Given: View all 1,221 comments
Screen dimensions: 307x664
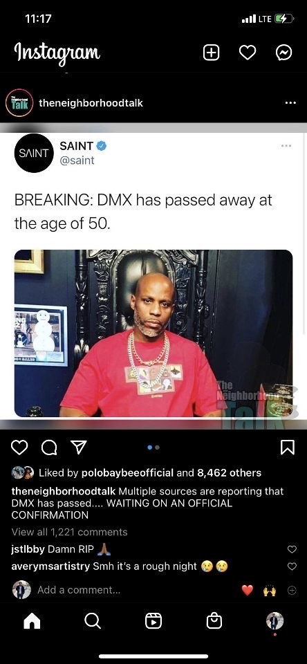Looking at the screenshot, I should pos(69,532).
